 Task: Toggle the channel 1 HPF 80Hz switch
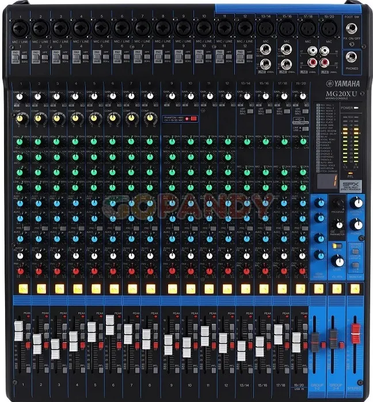point(25,57)
